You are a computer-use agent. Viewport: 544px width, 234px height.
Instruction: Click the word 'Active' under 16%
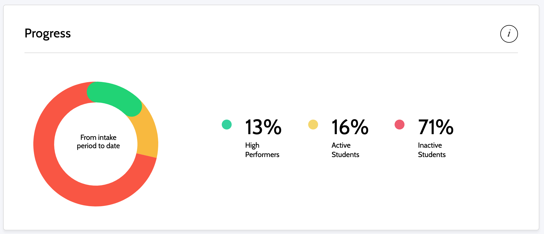(x=341, y=145)
